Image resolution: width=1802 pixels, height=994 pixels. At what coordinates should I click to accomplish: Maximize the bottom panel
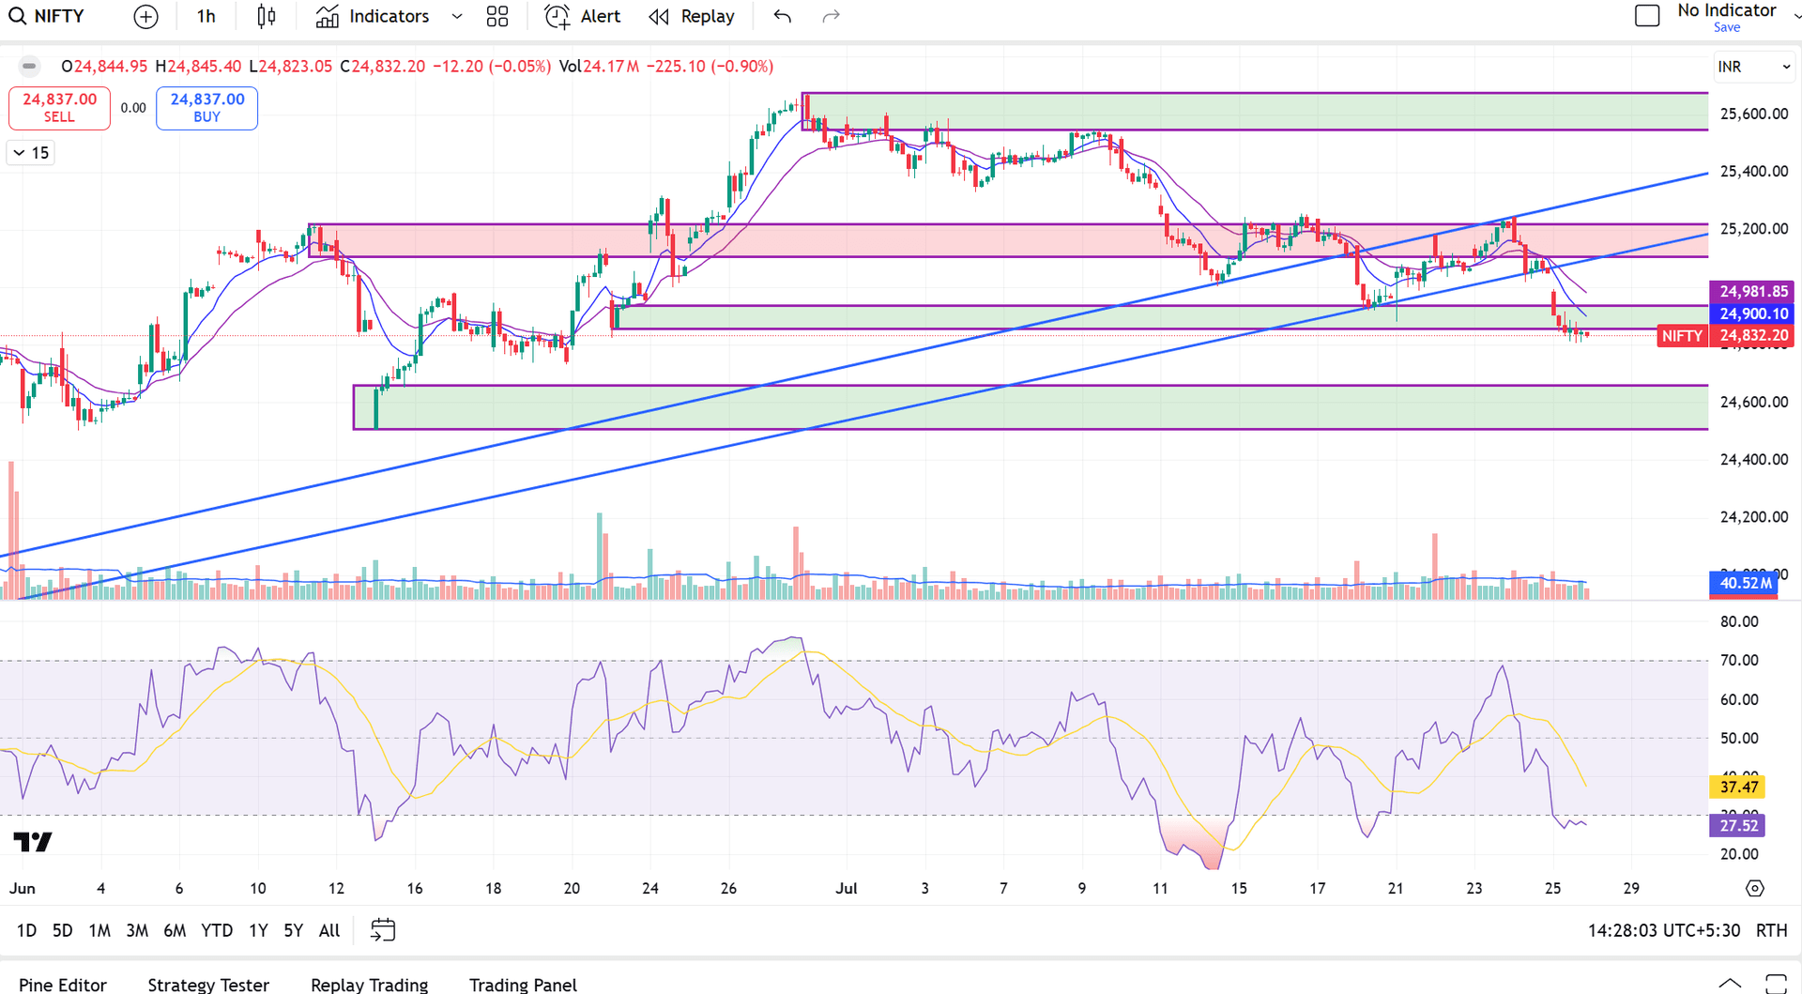(1776, 983)
